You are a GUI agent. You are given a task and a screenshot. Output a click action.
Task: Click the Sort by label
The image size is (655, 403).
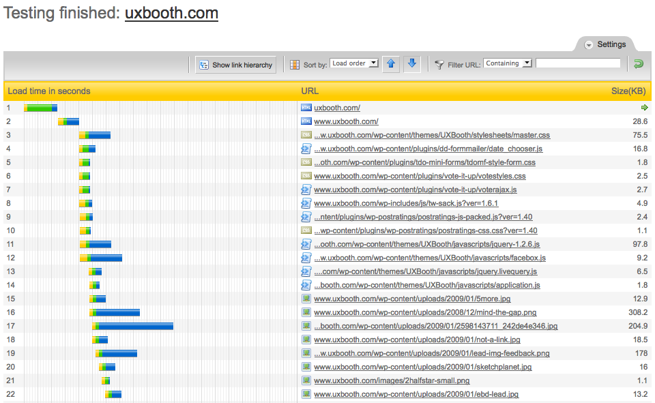tap(315, 65)
